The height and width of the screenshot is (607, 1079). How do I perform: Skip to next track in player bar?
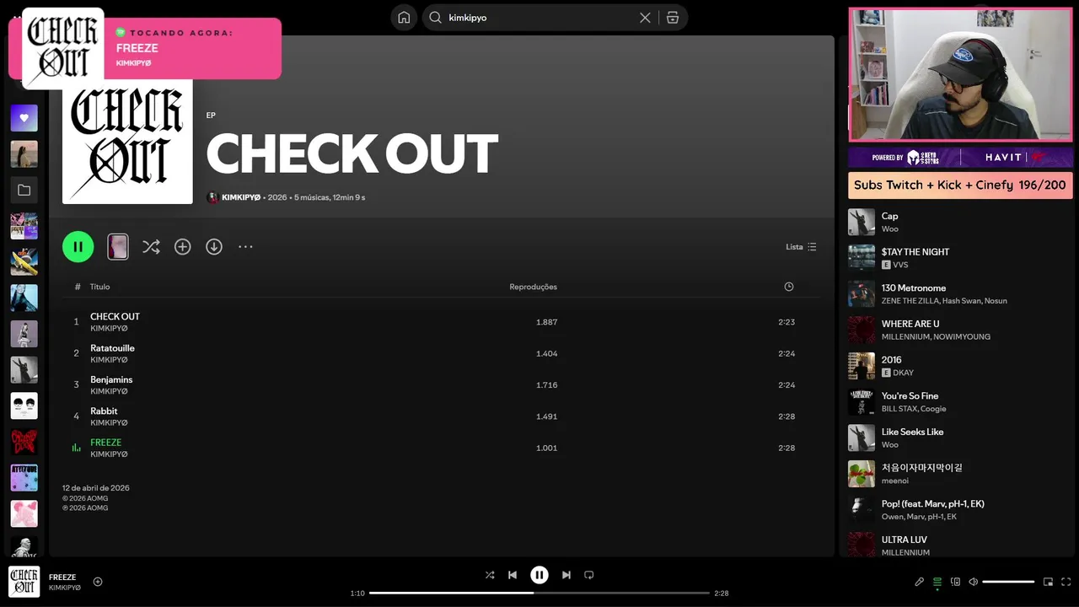(x=566, y=575)
